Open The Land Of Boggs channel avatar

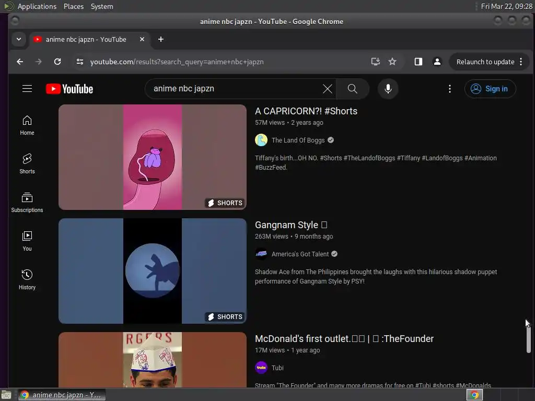tap(261, 140)
